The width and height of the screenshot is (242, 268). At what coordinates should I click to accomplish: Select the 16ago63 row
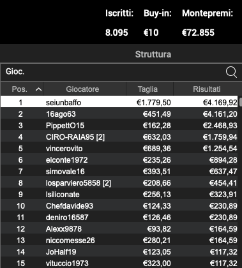(119, 114)
